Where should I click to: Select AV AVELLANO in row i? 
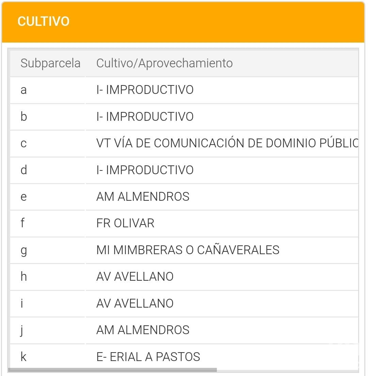coord(135,303)
